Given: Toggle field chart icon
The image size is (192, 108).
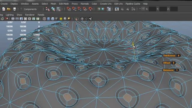Looking at the screenshot, I should pyautogui.click(x=29, y=19).
